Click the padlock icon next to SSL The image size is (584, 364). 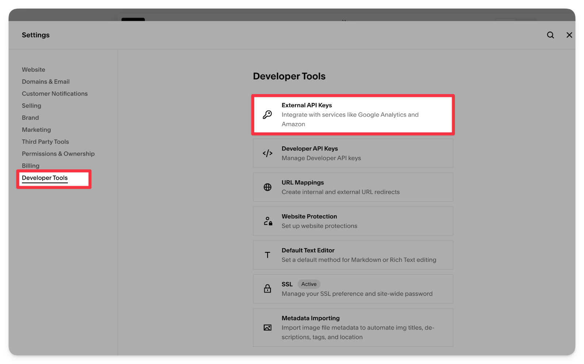tap(267, 289)
